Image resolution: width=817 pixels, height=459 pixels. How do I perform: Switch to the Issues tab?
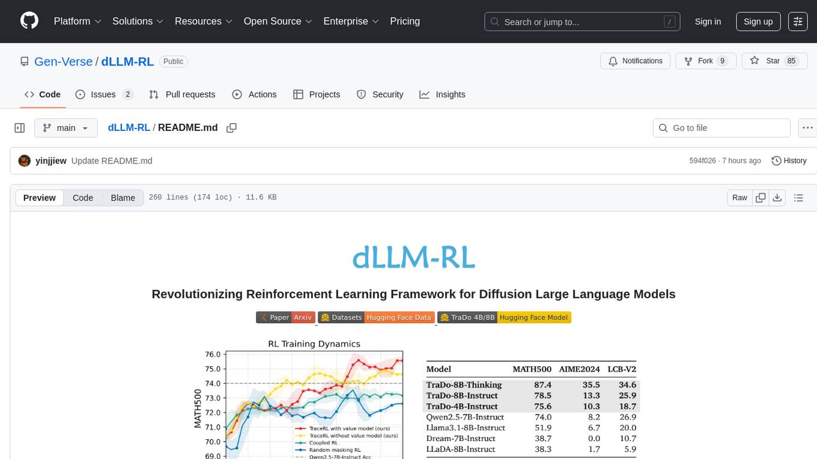coord(104,94)
